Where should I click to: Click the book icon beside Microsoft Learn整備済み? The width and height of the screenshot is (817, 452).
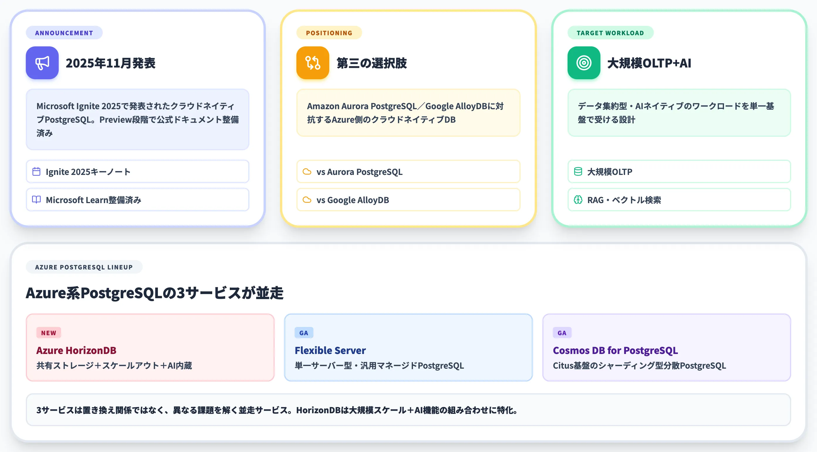pyautogui.click(x=36, y=200)
